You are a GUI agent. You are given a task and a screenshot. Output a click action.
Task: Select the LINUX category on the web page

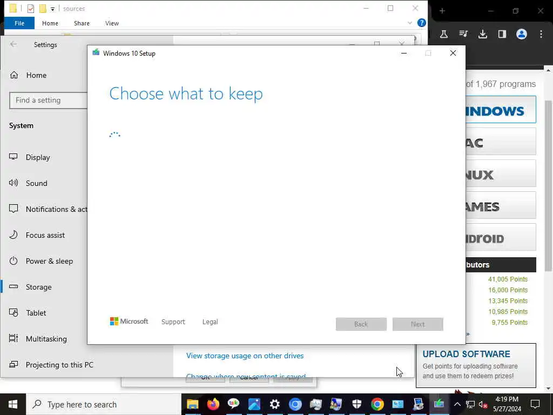click(501, 173)
